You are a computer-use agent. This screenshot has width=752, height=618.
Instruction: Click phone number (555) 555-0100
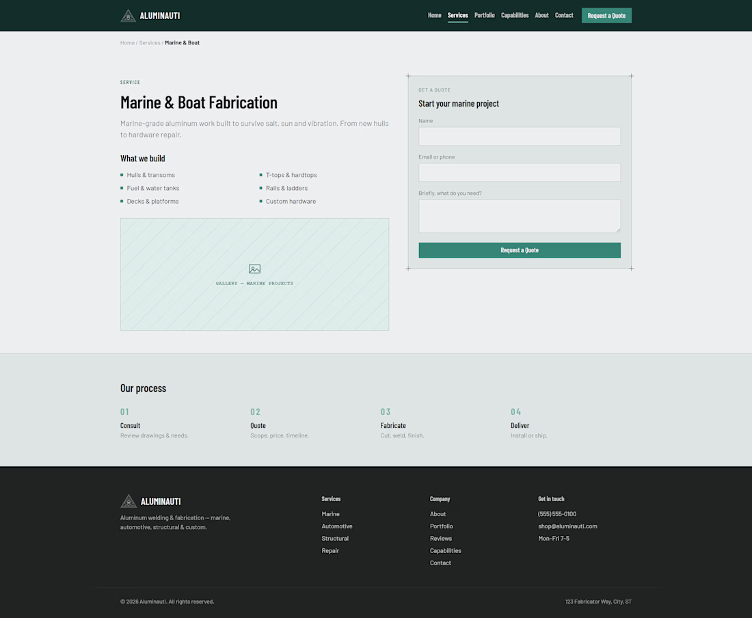[556, 514]
